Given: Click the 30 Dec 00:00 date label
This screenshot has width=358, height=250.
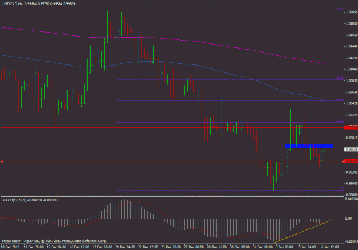Looking at the screenshot, I should [x=240, y=247].
